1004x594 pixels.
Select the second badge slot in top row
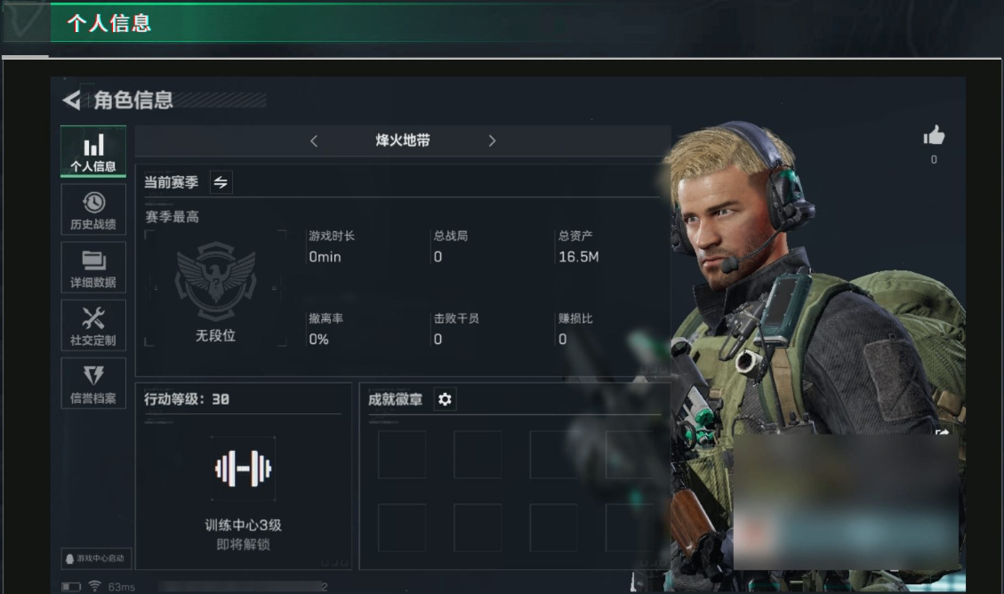click(x=478, y=454)
